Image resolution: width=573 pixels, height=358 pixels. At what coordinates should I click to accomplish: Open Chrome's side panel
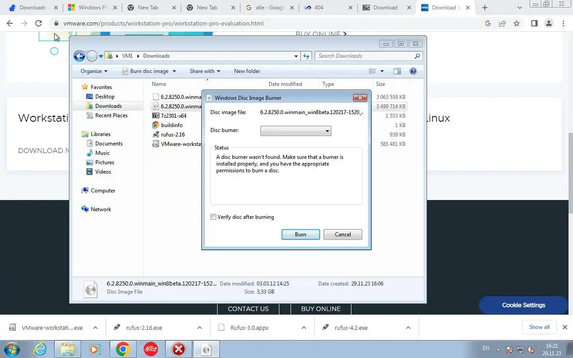click(534, 23)
